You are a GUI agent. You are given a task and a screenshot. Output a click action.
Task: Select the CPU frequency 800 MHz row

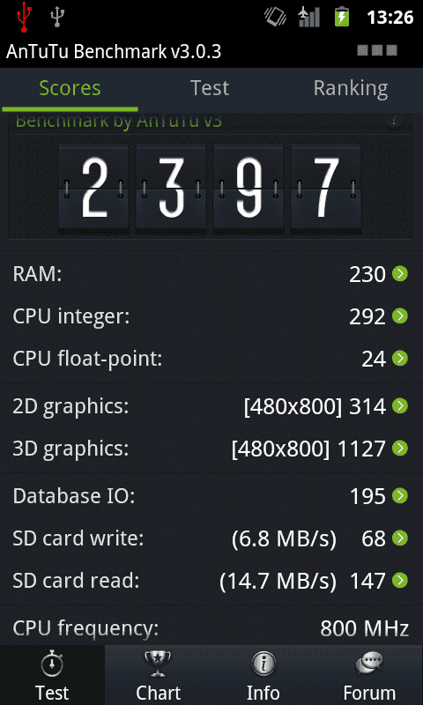211,627
